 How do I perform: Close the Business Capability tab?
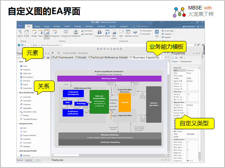[162, 57]
